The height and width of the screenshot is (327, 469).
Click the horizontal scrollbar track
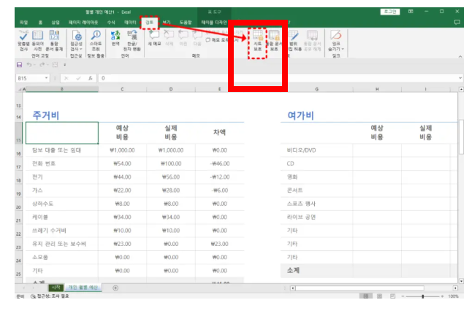(360, 288)
